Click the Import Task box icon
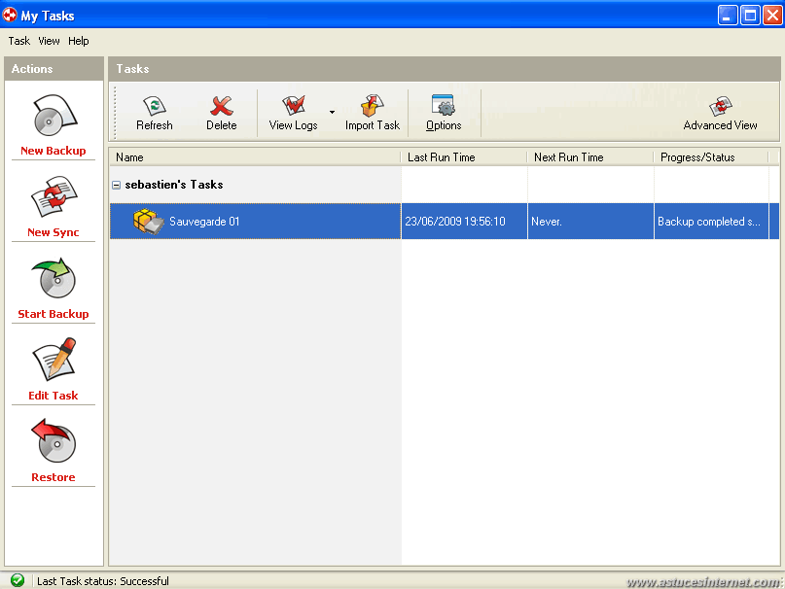 [x=373, y=105]
